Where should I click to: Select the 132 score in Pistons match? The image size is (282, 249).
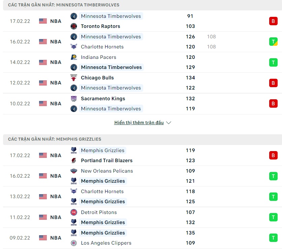190,222
